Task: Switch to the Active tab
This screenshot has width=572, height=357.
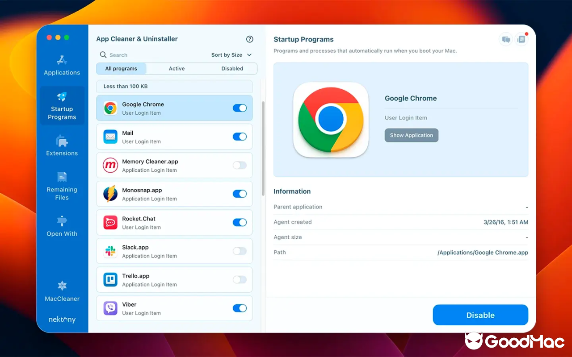Action: coord(177,68)
